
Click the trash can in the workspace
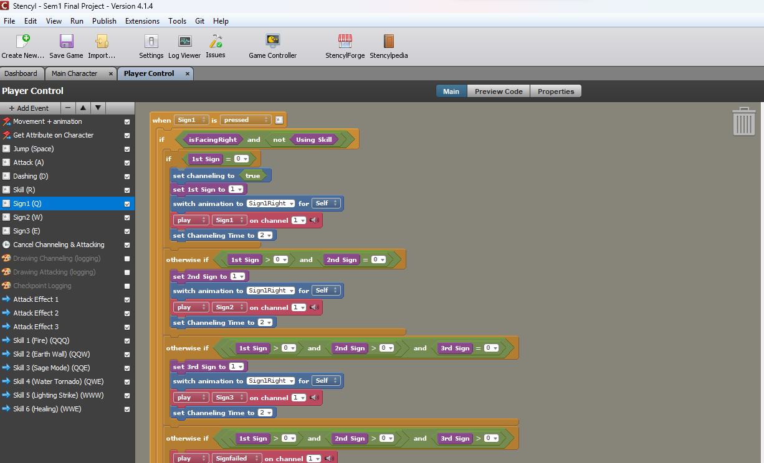point(744,121)
